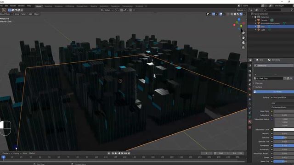Viewport: 294px width, 165px height.
Task: Open the Physics properties tab icon
Action: (x=250, y=108)
